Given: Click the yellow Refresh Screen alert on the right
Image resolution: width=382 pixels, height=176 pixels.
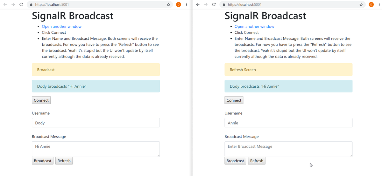Looking at the screenshot, I should (288, 70).
